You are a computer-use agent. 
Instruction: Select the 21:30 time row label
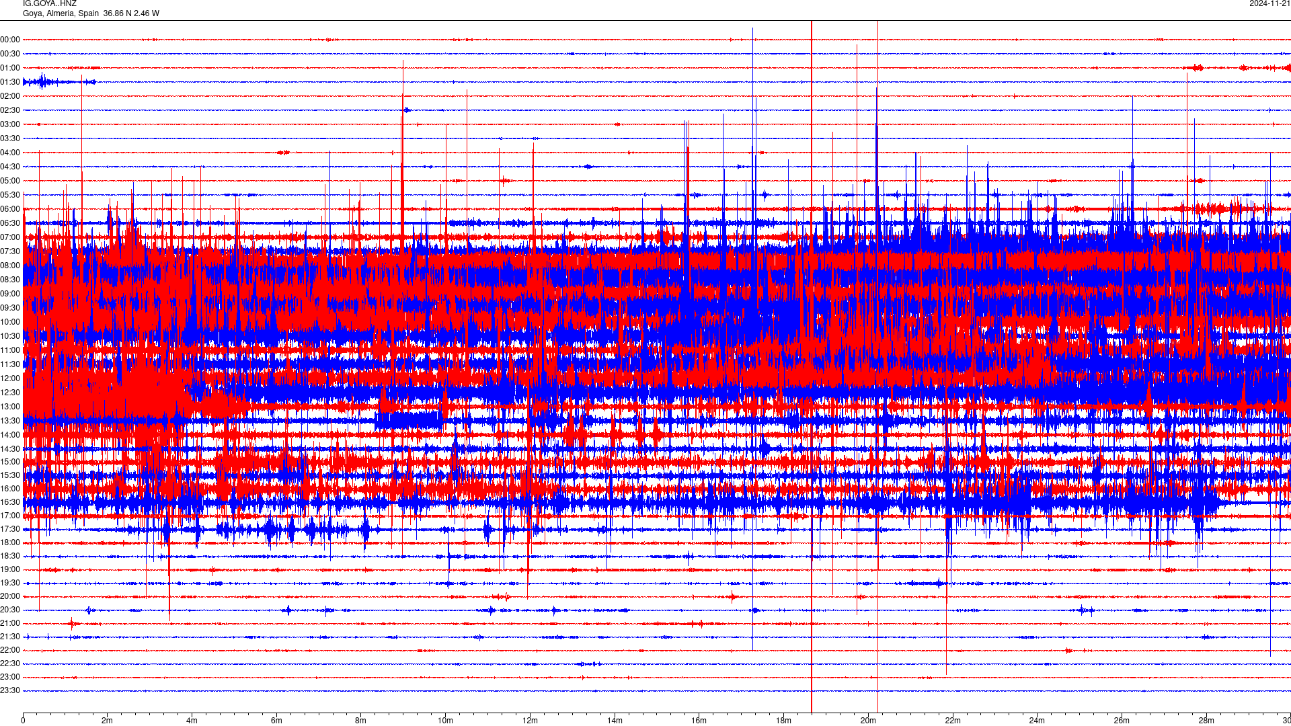tap(10, 637)
